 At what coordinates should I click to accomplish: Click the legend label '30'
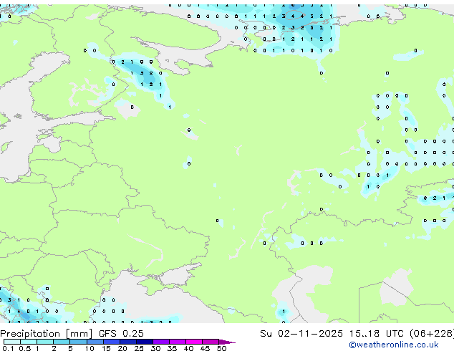click(155, 348)
